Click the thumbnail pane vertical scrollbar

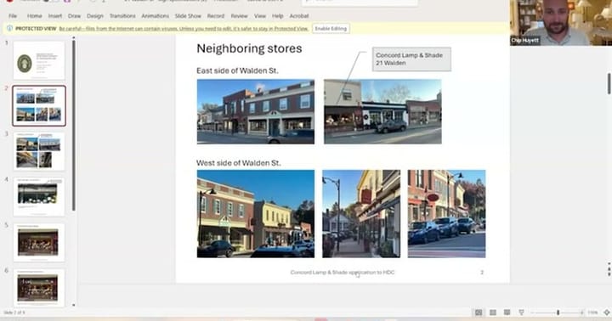[74, 125]
